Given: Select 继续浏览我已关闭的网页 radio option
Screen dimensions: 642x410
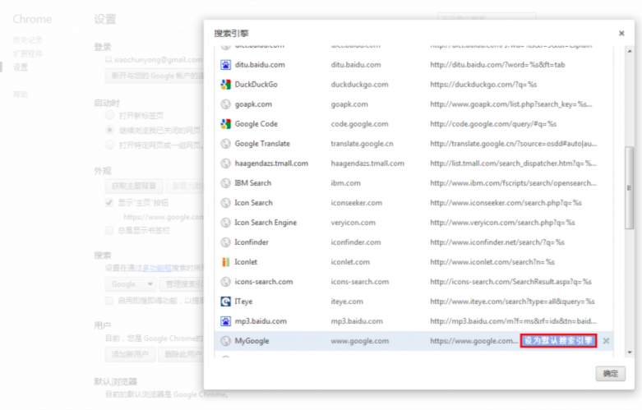Looking at the screenshot, I should [109, 130].
